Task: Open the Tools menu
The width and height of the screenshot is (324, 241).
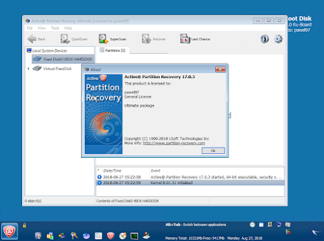Action: coord(55,28)
